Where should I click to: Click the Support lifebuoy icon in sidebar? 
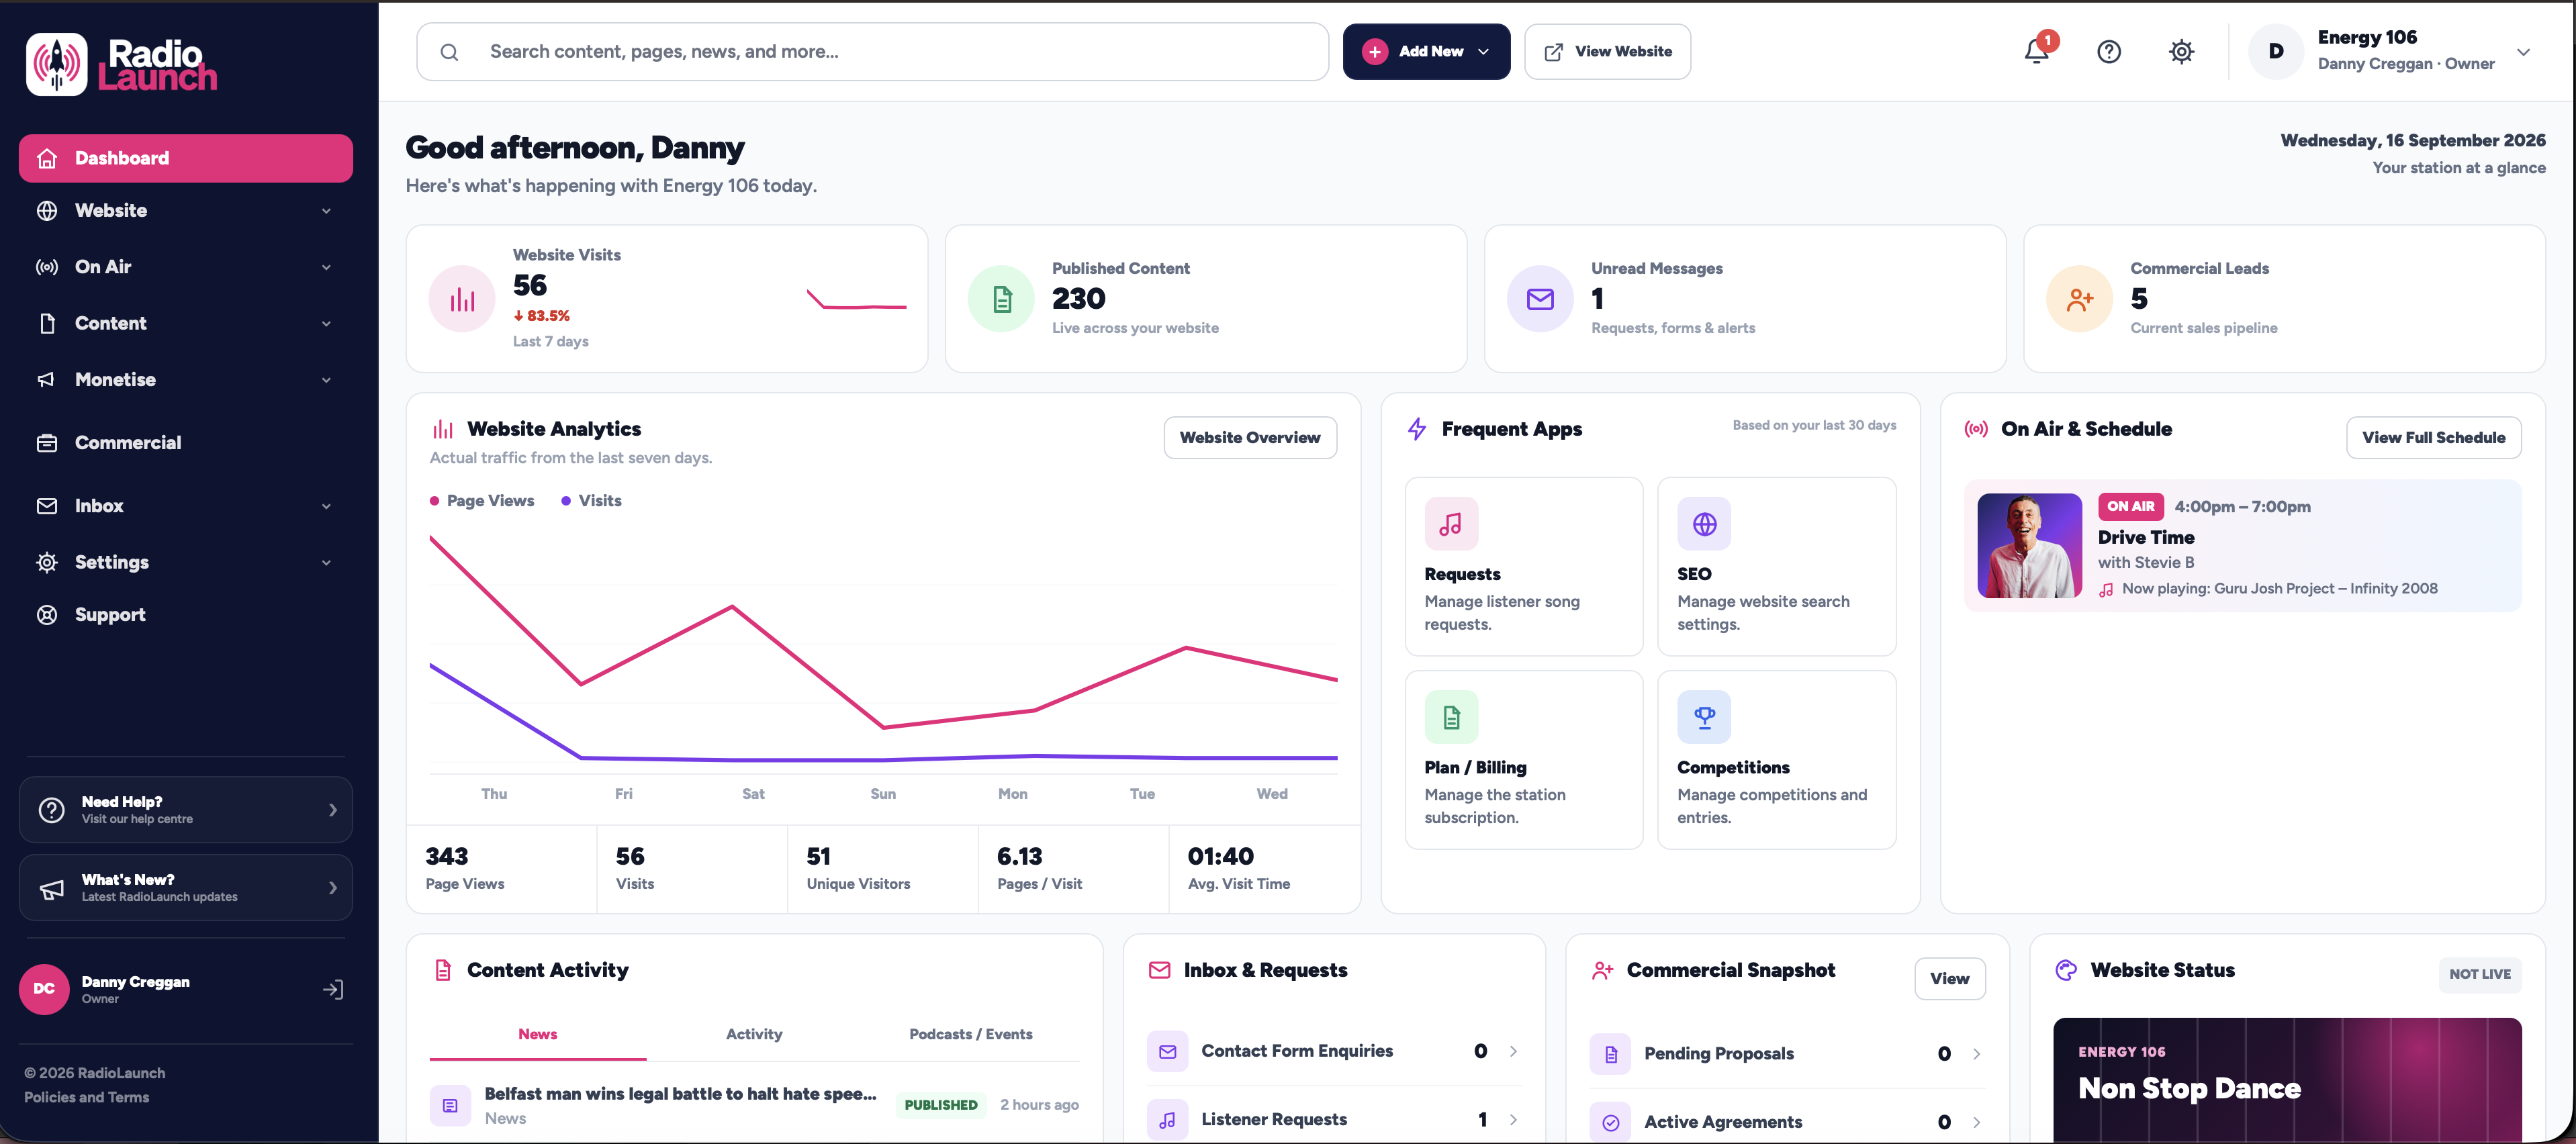(x=47, y=615)
